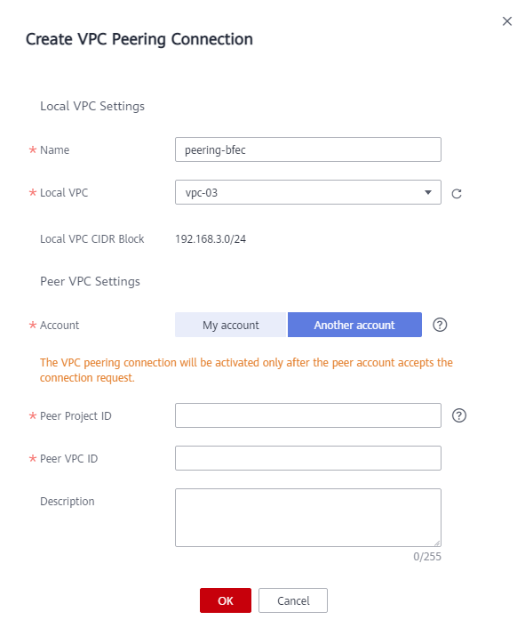The height and width of the screenshot is (636, 525).
Task: Click the orange peering activation notice
Action: pos(246,370)
